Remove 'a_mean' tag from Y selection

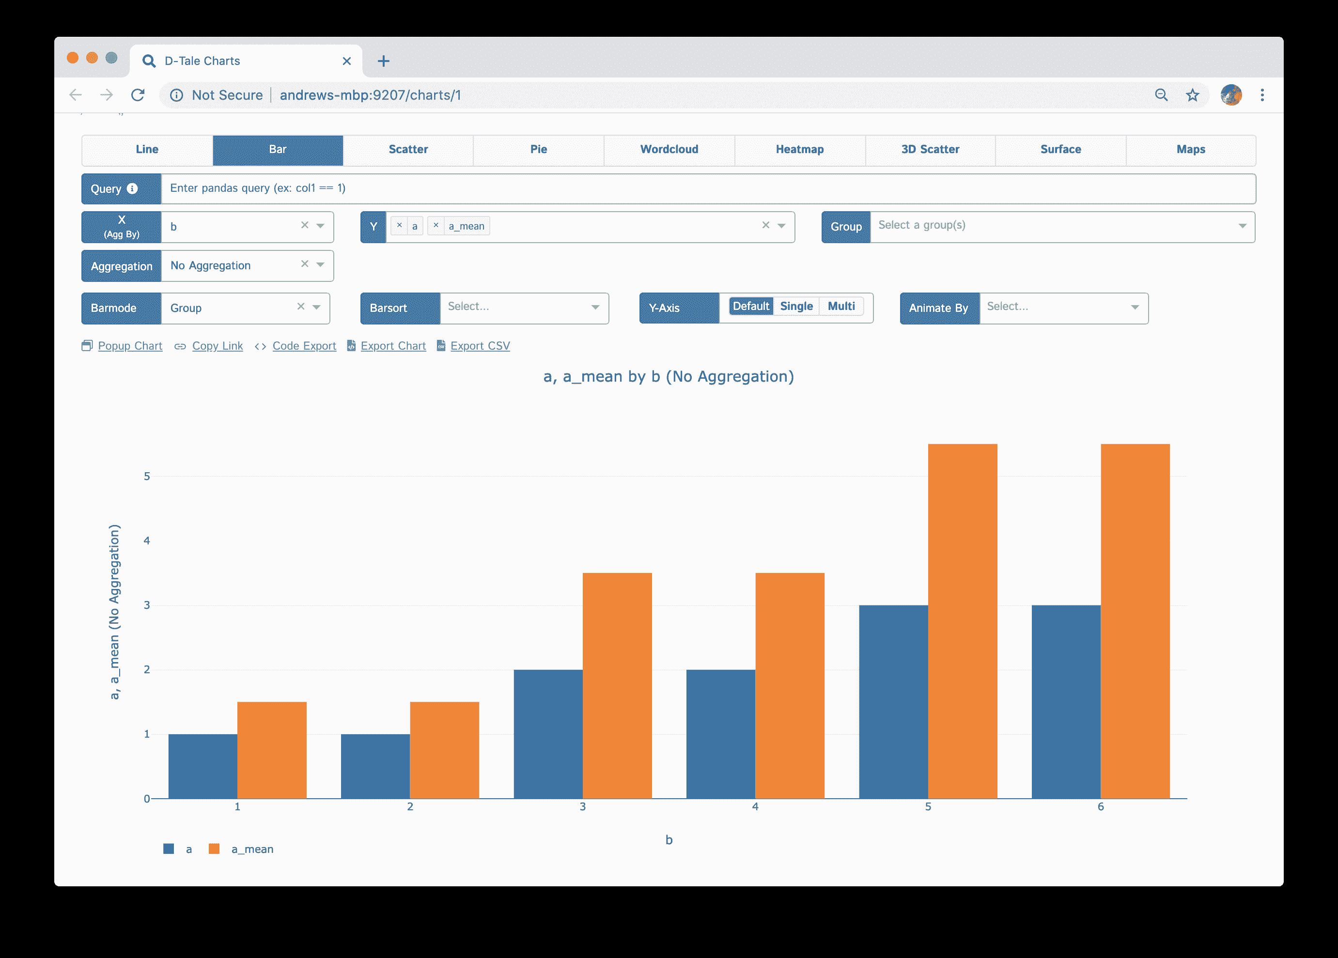[436, 225]
